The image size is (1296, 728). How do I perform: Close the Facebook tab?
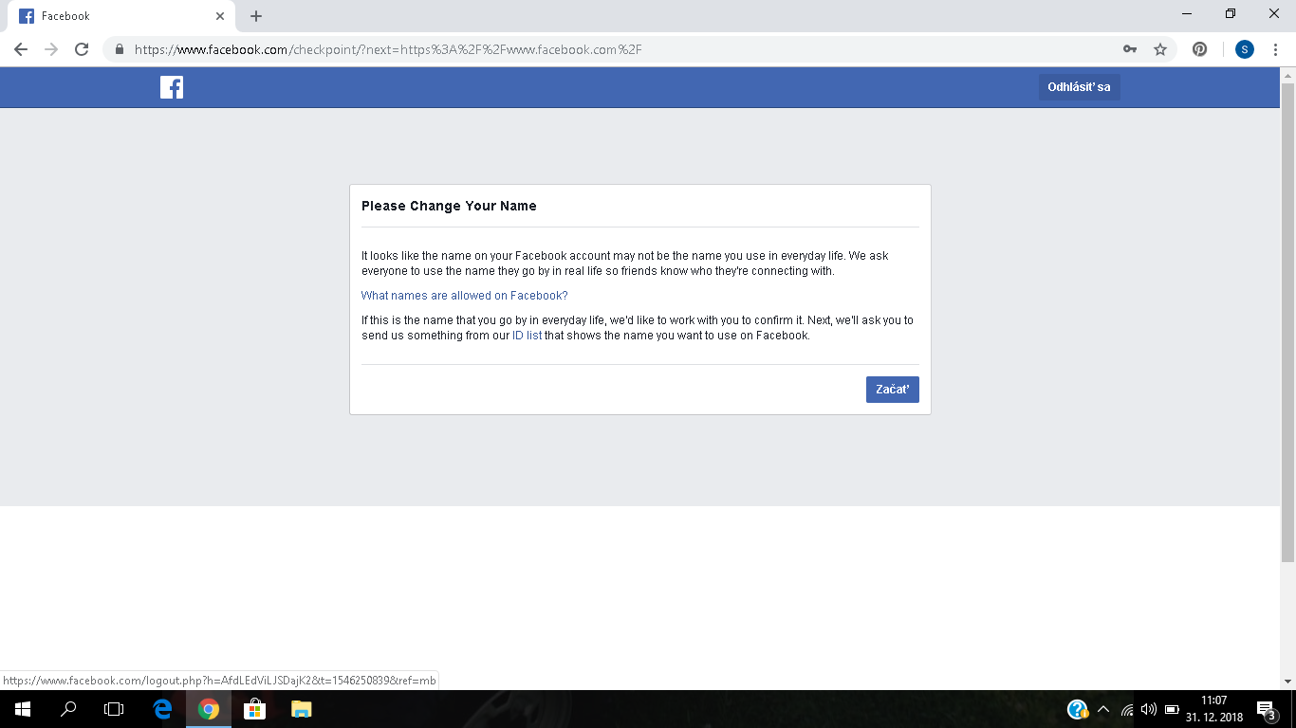[x=220, y=16]
